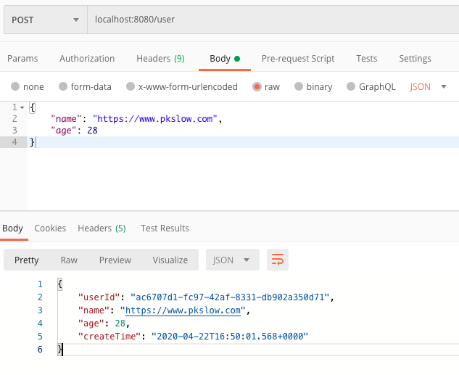This screenshot has height=375, width=459.
Task: Go to the Pre-request Script tab
Action: (x=298, y=59)
